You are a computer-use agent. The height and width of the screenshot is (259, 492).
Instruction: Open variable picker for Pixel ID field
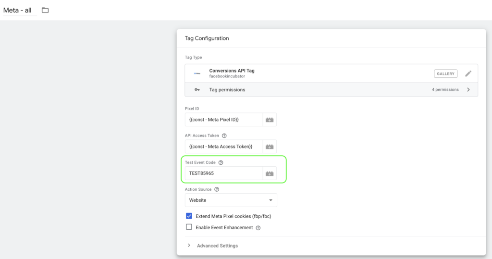pos(270,120)
